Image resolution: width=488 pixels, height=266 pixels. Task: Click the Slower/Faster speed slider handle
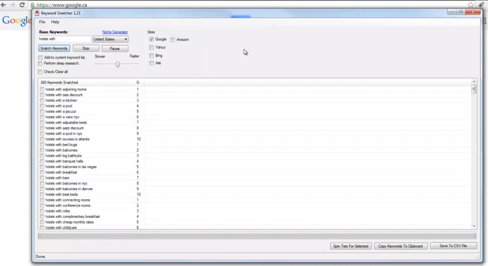(x=117, y=64)
